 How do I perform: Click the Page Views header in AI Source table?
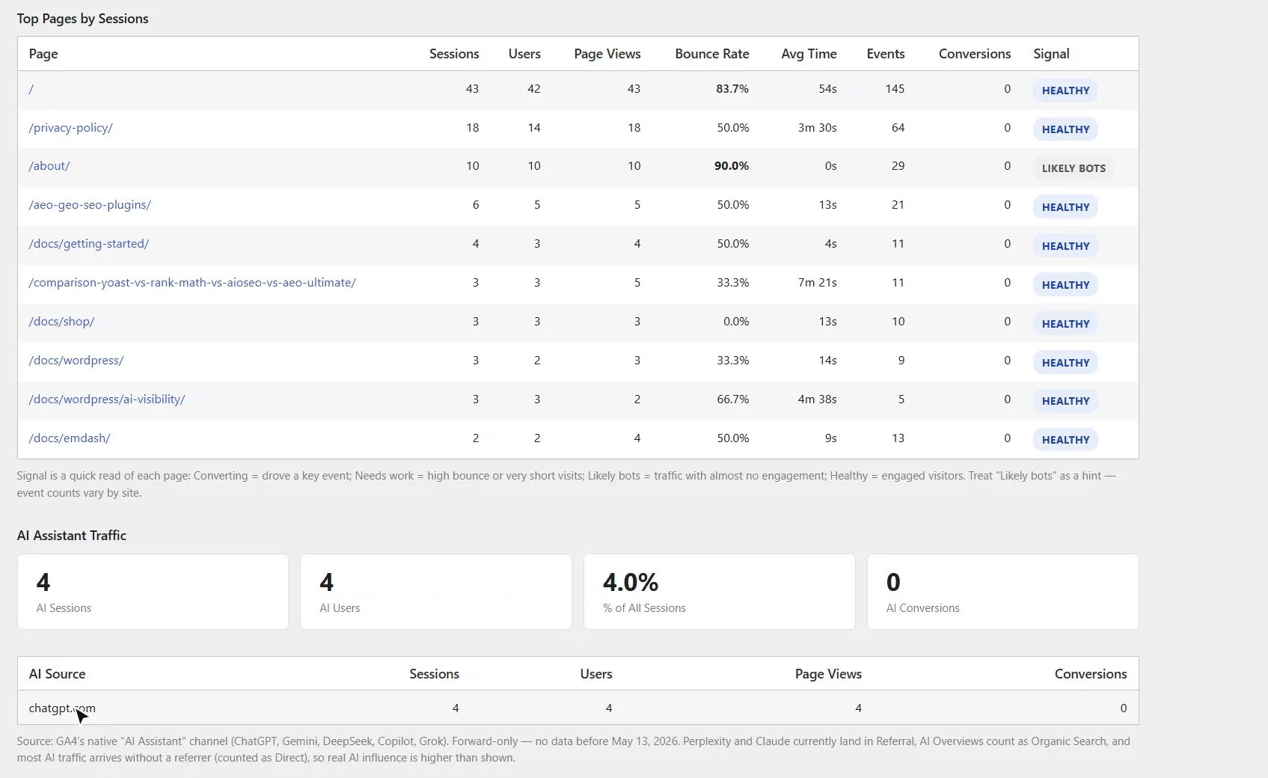828,674
